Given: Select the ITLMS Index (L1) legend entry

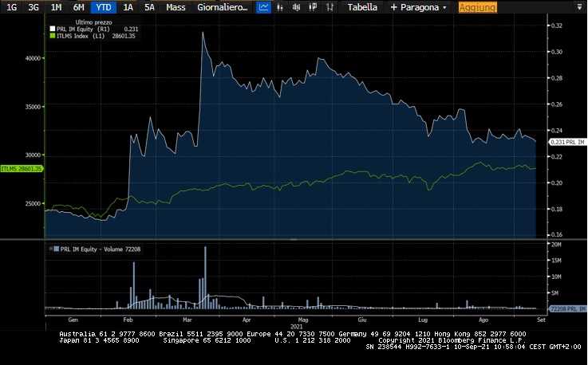Looking at the screenshot, I should (81, 36).
